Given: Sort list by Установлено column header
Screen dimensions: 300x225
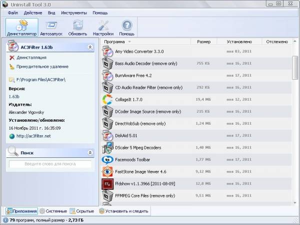Looking at the screenshot, I should tap(239, 42).
